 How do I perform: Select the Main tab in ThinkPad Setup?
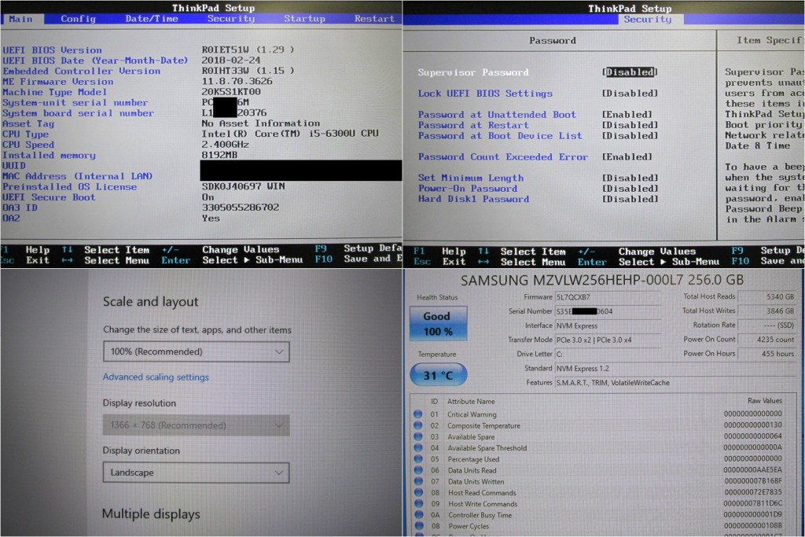[20, 19]
